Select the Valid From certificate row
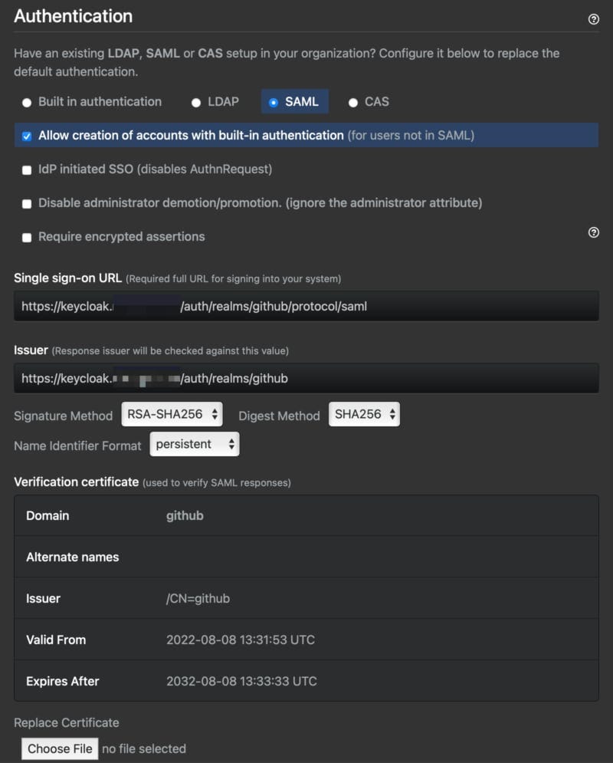The image size is (613, 763). click(x=306, y=640)
